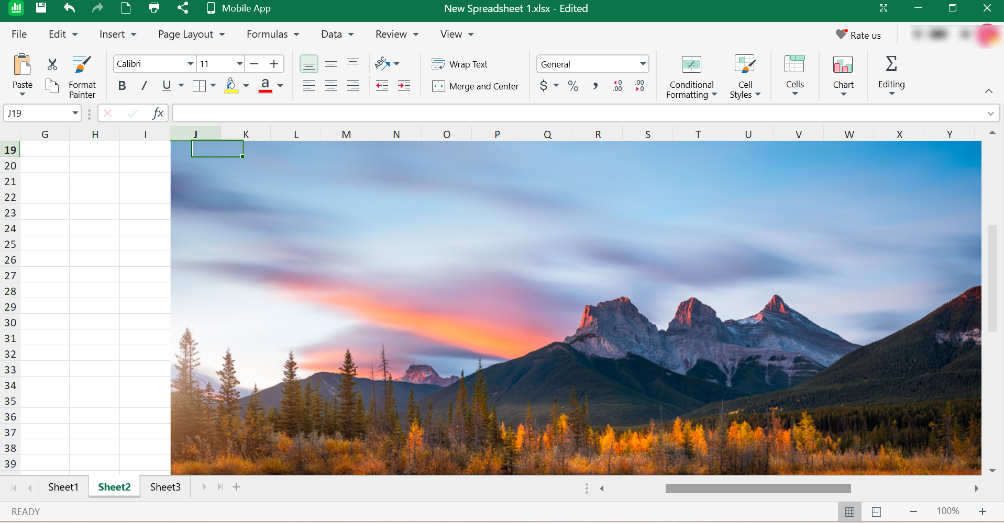1004x523 pixels.
Task: Click the Increase Indent icon
Action: 404,86
